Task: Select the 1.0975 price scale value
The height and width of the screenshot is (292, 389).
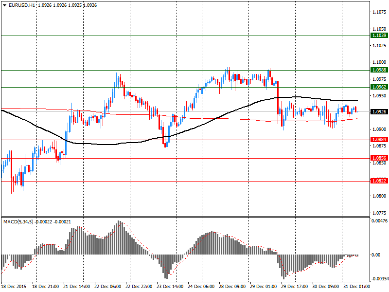Action: tap(379, 79)
